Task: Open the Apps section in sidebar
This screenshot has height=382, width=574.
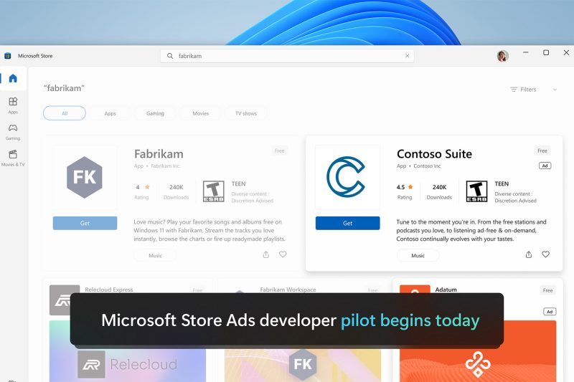Action: coord(13,105)
